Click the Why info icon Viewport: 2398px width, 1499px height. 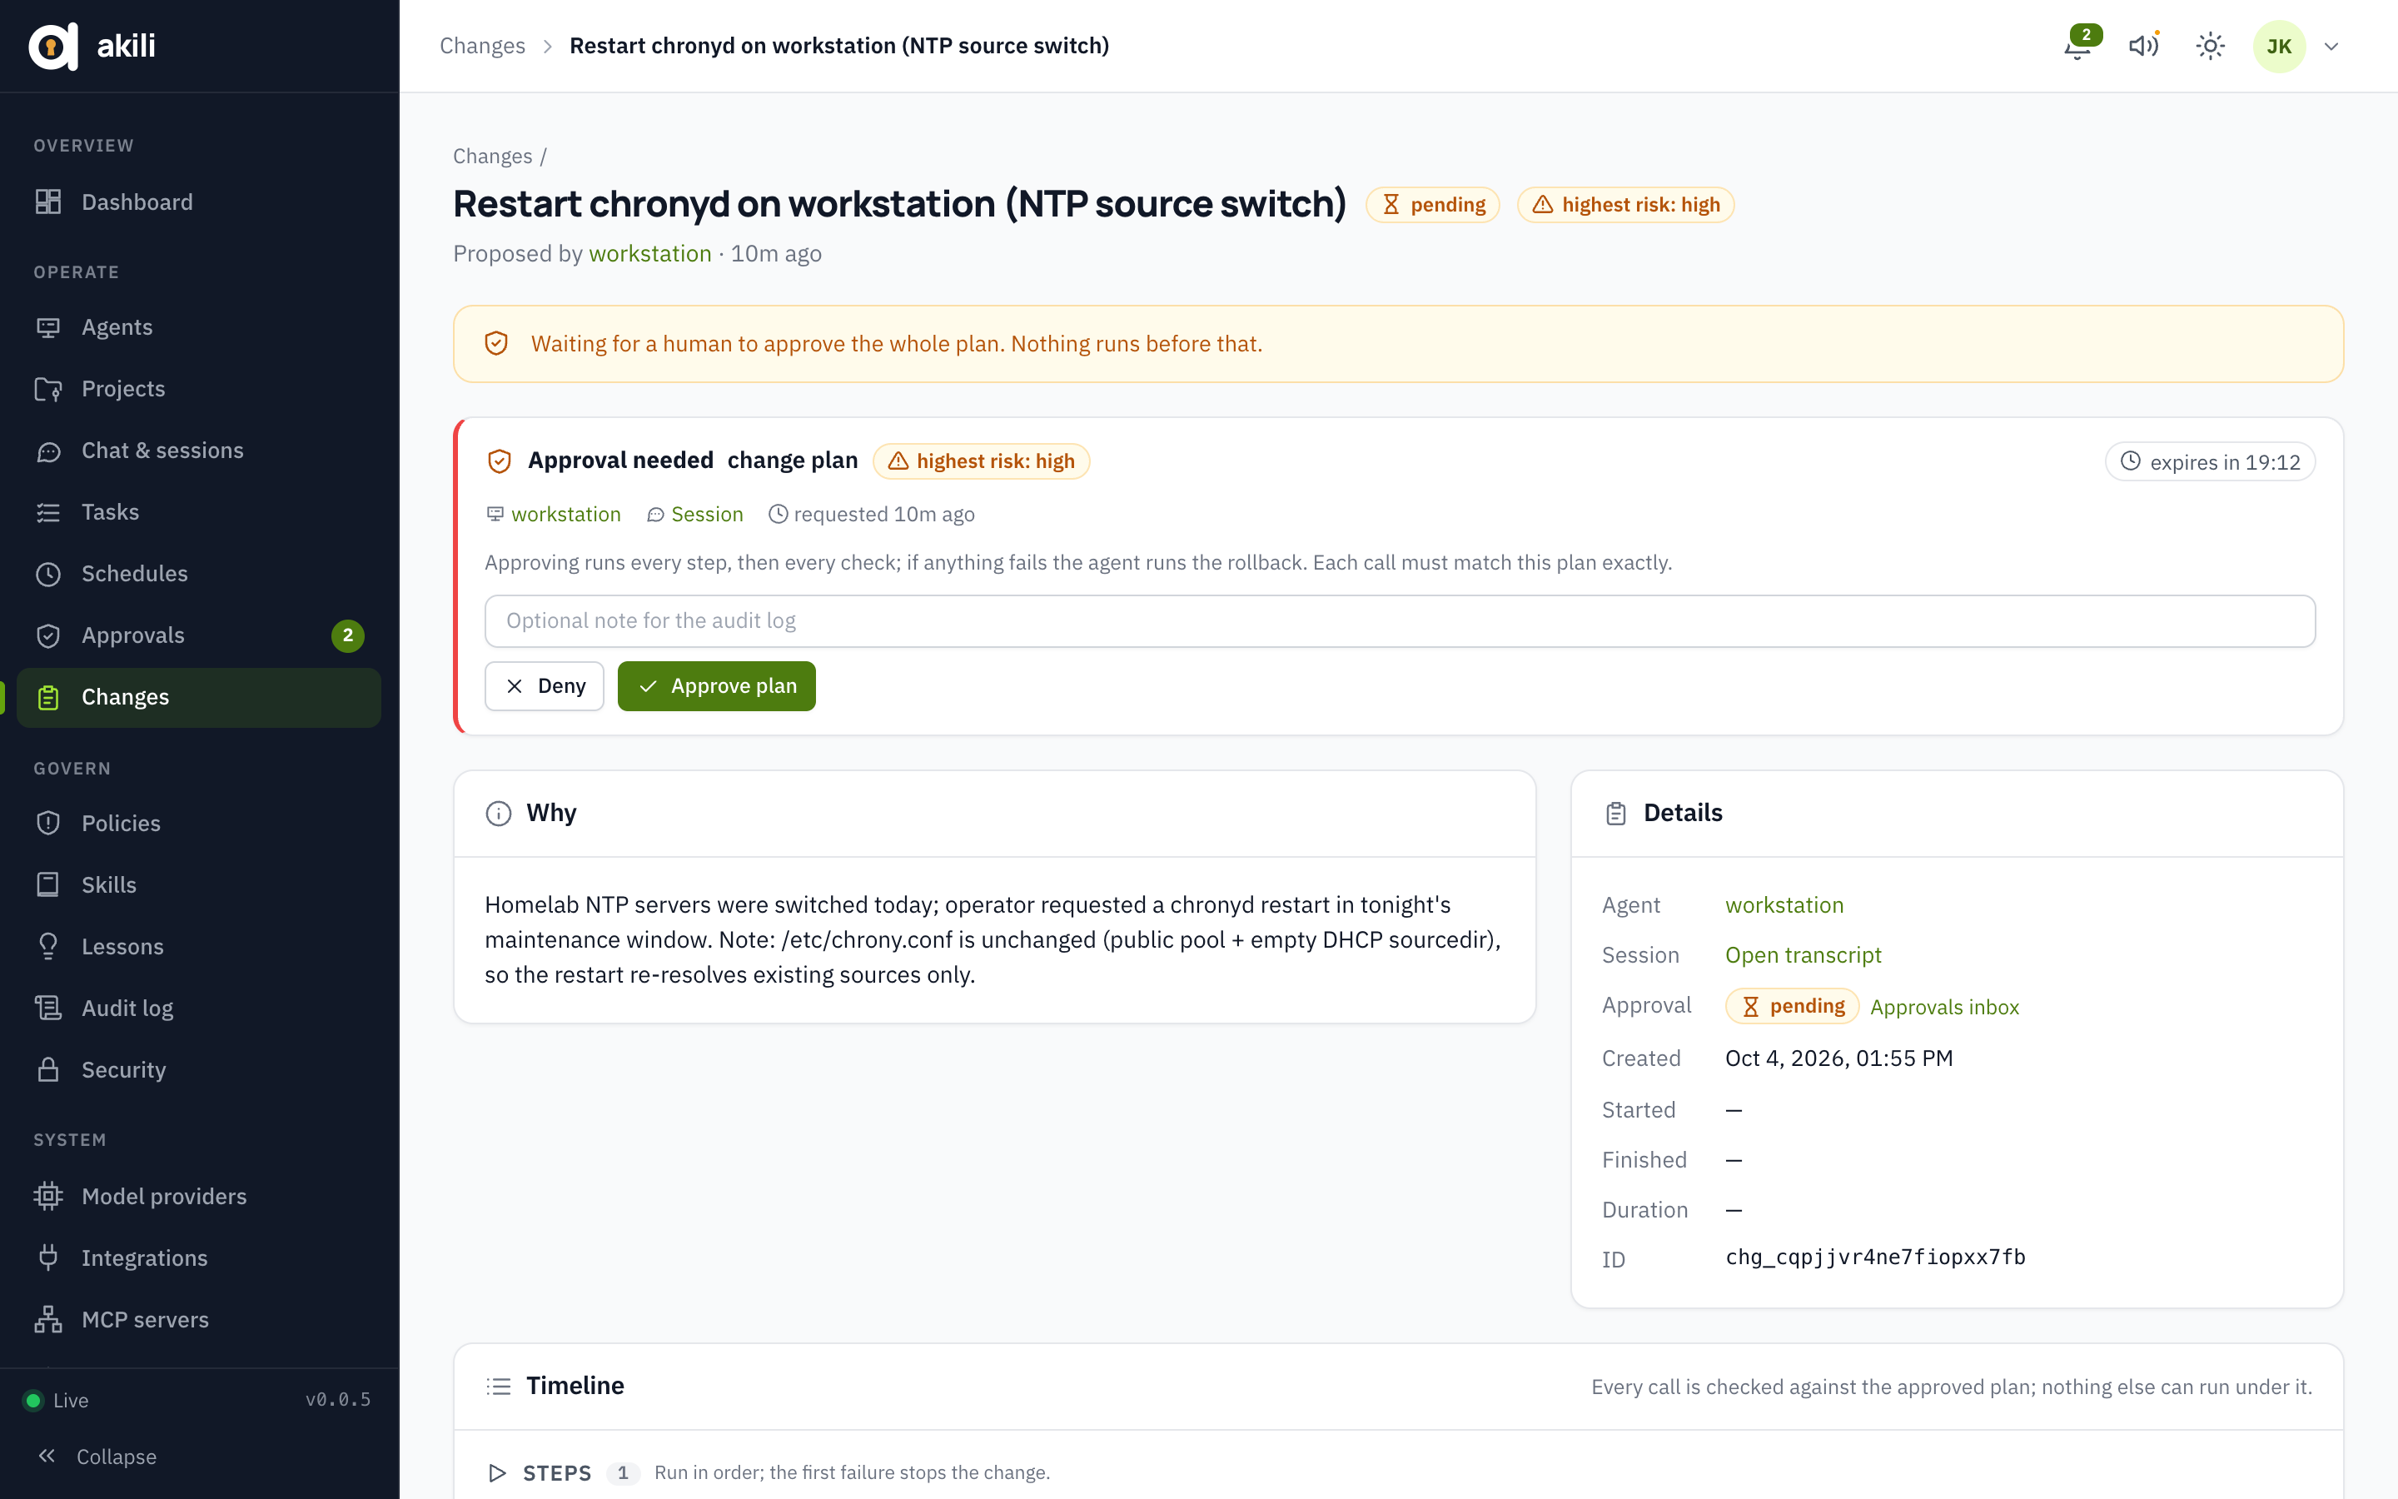pos(499,813)
